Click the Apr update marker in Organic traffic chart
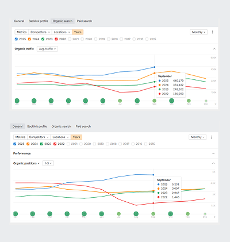 click(68, 101)
